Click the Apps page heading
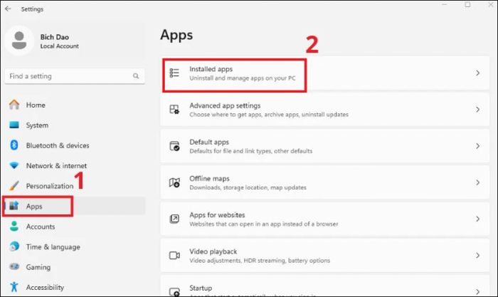Screen dimensions: 498x297 click(176, 35)
